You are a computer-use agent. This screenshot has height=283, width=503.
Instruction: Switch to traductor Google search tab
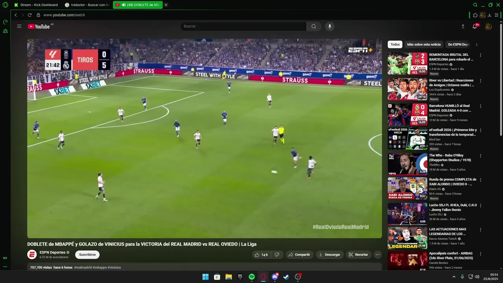(87, 5)
